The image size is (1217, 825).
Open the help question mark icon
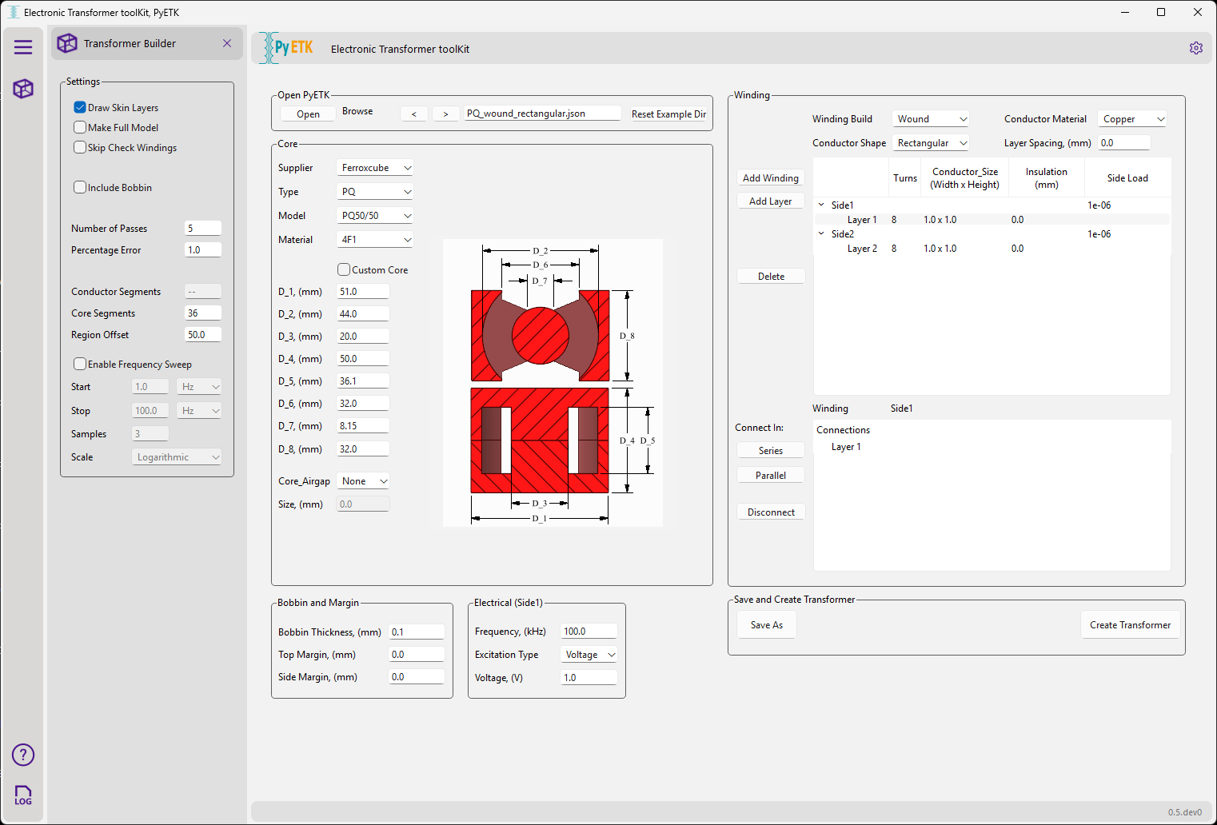(23, 755)
